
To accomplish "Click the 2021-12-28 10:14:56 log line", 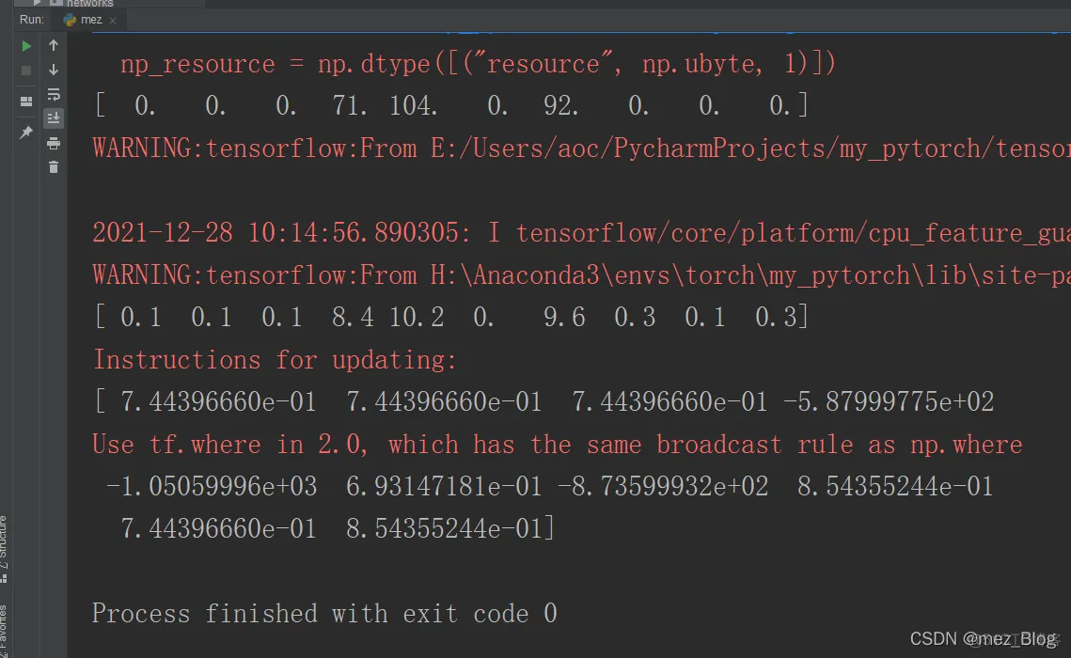I will click(x=581, y=233).
